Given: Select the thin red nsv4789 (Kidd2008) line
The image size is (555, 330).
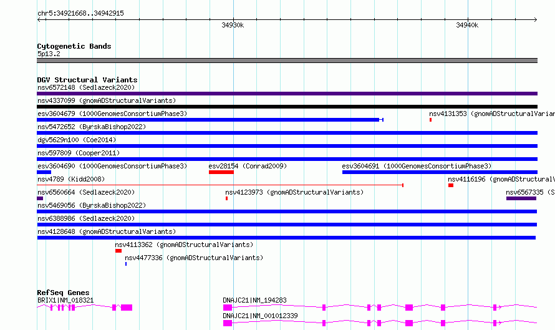Looking at the screenshot, I should (220, 185).
